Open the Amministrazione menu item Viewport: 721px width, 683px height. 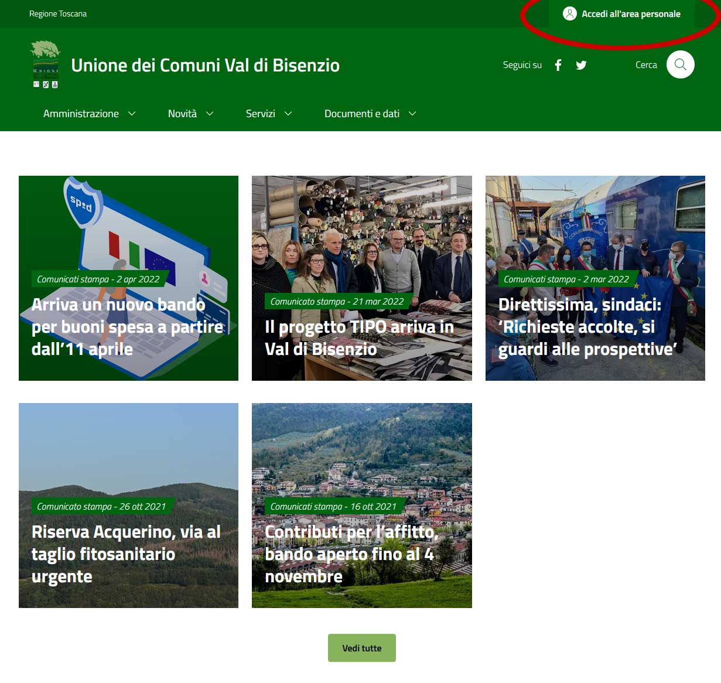click(x=81, y=114)
